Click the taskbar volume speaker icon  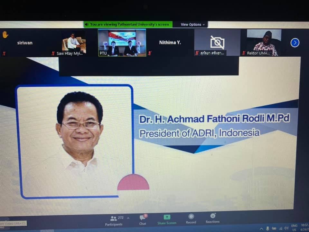(286, 228)
